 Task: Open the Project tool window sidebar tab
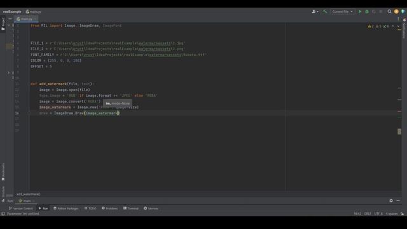[3, 24]
